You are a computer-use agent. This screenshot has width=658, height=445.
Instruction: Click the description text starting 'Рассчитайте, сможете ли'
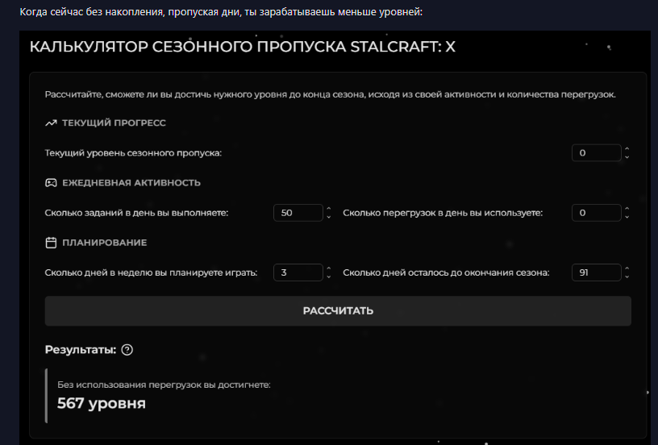coord(331,94)
